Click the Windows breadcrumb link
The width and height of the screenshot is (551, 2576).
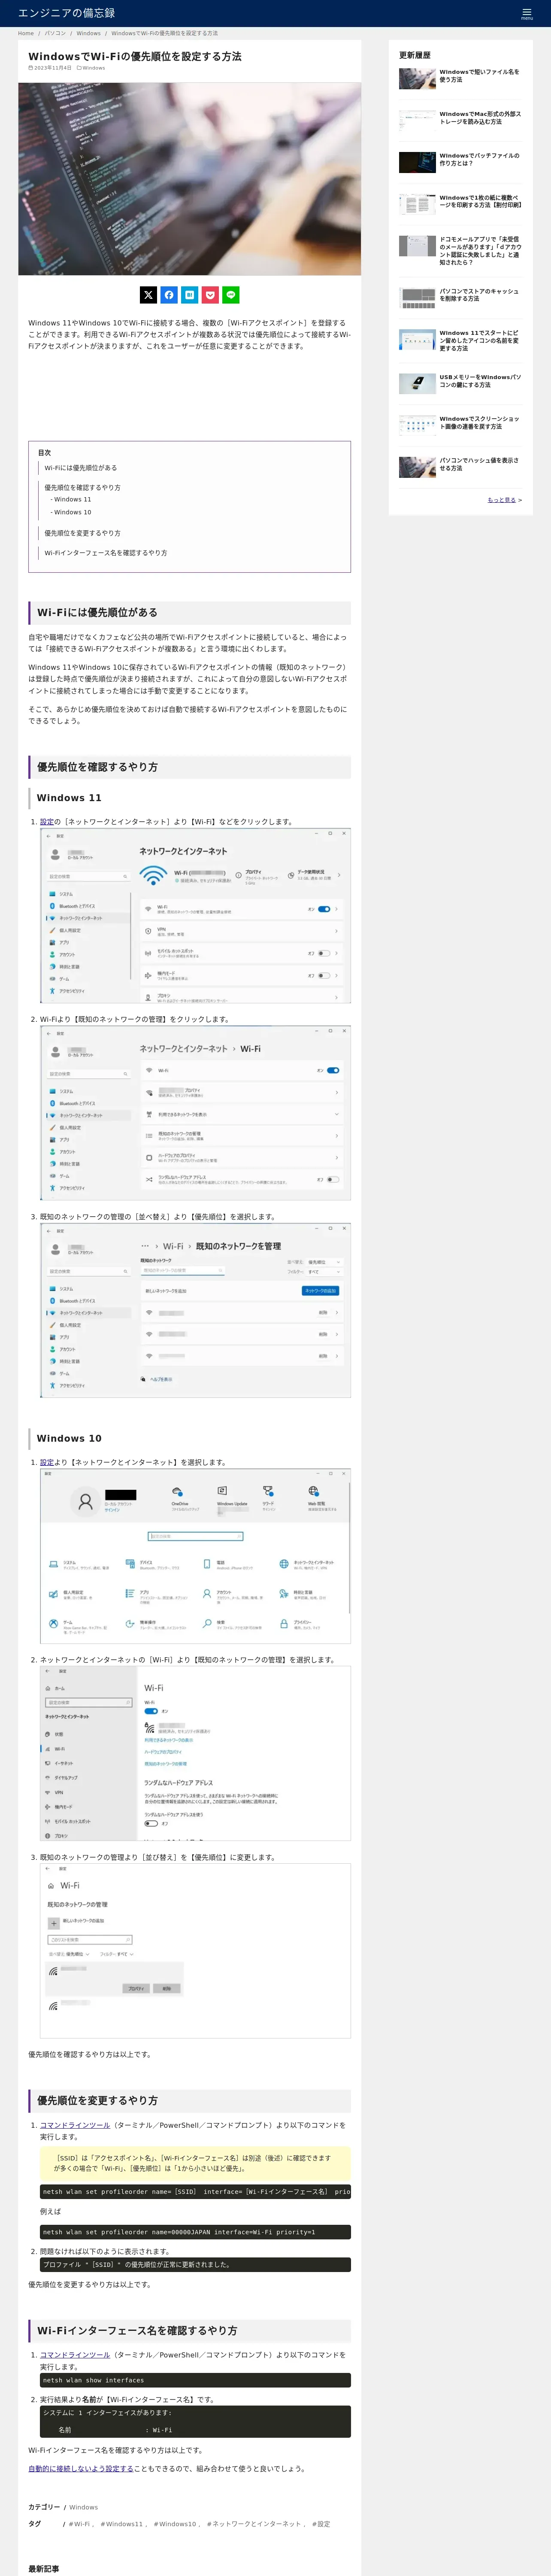point(89,33)
